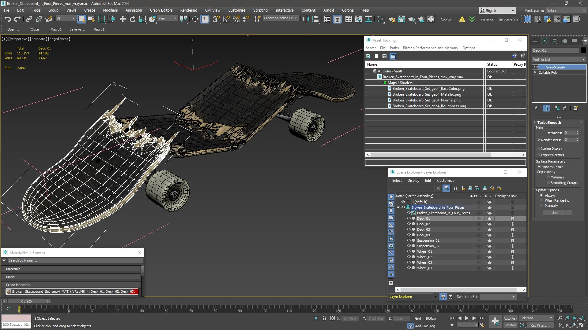Screen dimensions: 588x330
Task: Toggle the Percent Snap icon
Action: tap(236, 19)
